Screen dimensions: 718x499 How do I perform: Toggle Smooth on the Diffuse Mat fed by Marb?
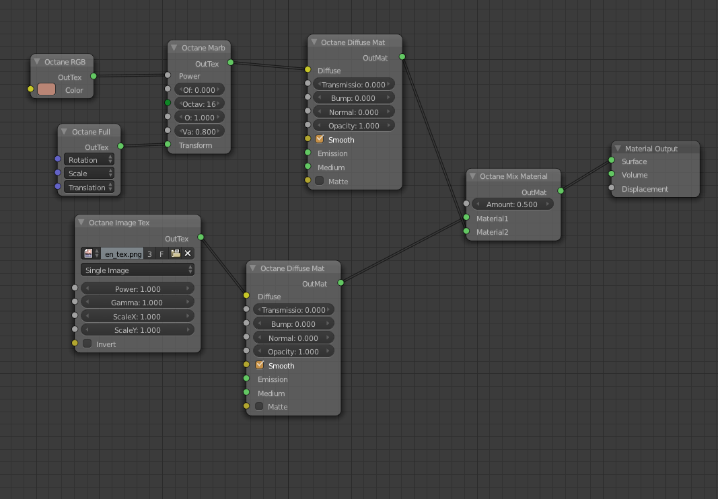point(320,139)
